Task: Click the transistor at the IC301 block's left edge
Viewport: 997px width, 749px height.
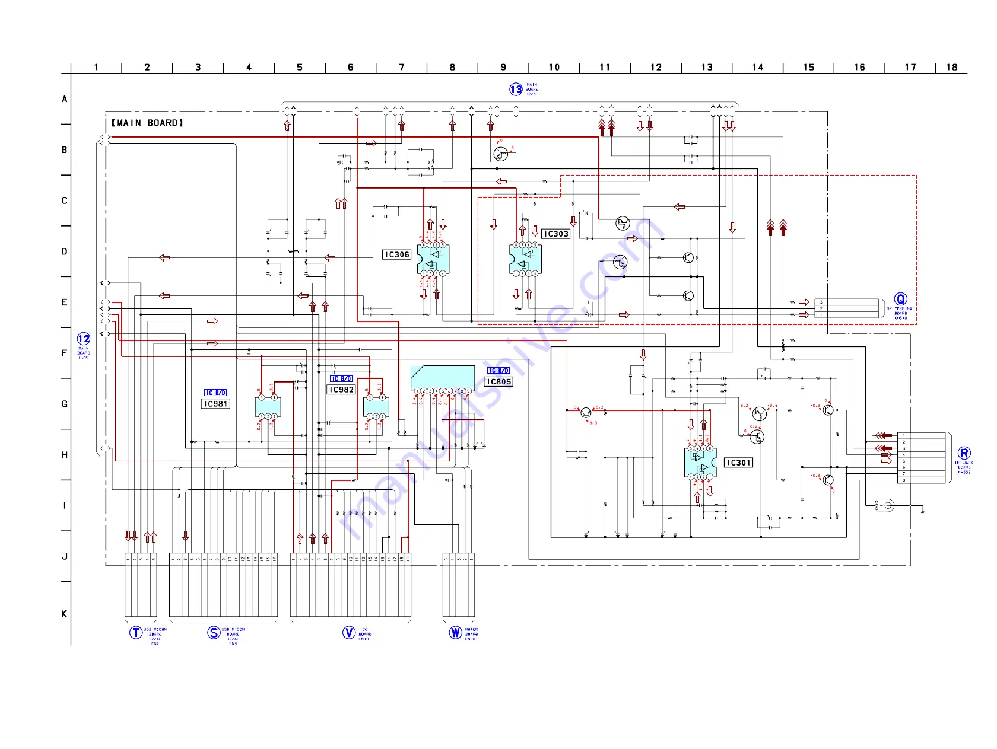Action: (587, 413)
